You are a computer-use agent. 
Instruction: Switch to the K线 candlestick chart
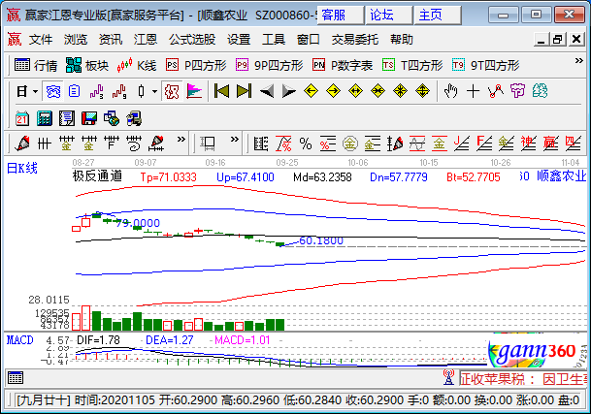(x=137, y=66)
